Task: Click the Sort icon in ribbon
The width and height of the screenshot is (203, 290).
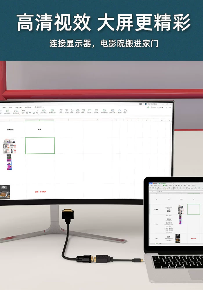Action: pyautogui.click(x=72, y=111)
